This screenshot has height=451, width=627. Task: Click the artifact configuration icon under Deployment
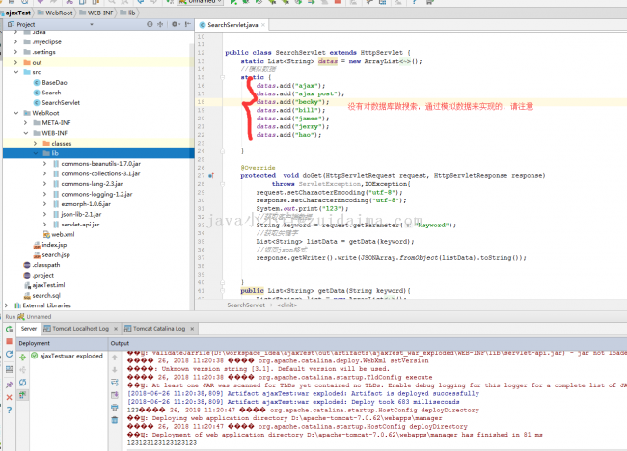[23, 395]
